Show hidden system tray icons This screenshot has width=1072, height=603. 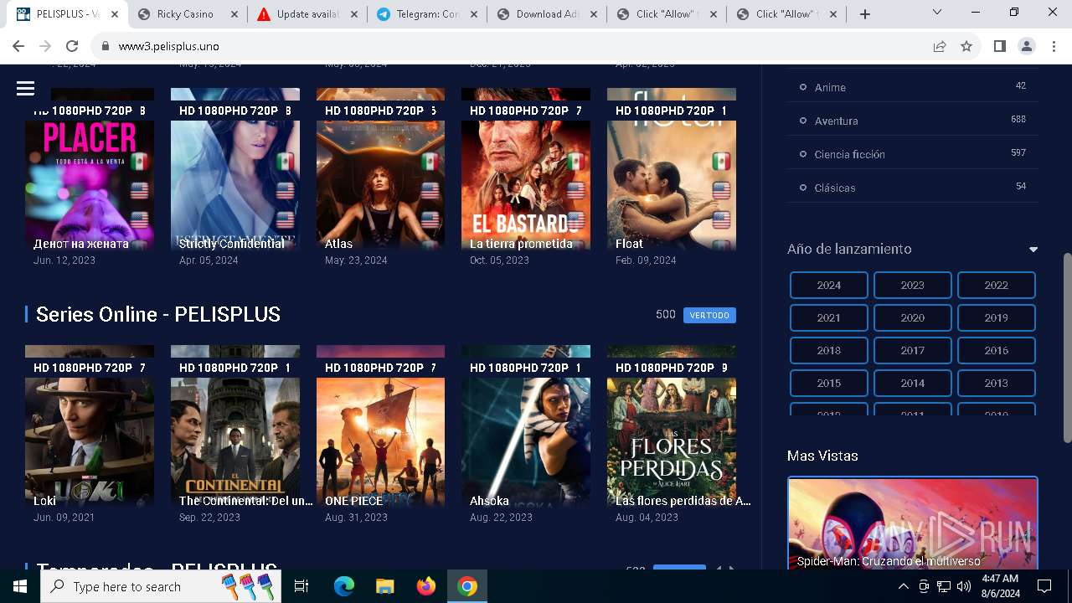pos(904,586)
